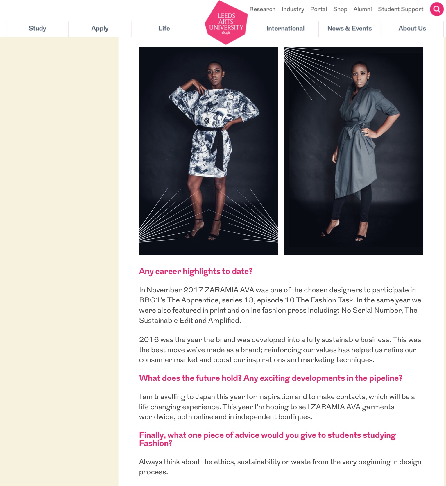The width and height of the screenshot is (446, 486).
Task: Go to News & Events
Action: tap(350, 29)
